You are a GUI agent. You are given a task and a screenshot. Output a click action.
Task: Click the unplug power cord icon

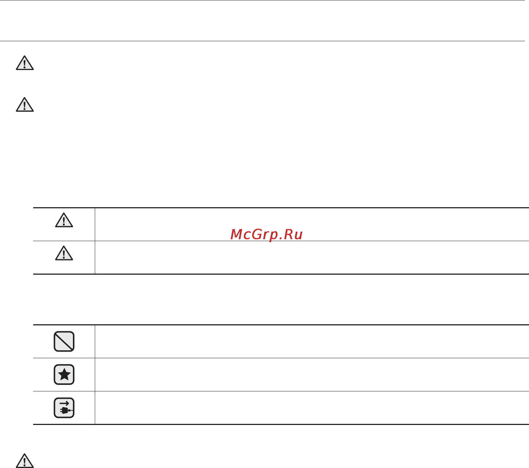tap(64, 408)
